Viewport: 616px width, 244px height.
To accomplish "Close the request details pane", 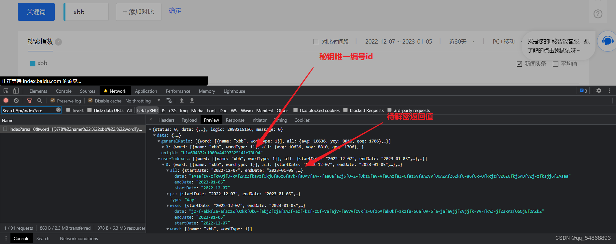I will 151,120.
